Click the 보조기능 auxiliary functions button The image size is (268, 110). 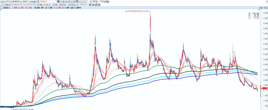(62, 5)
